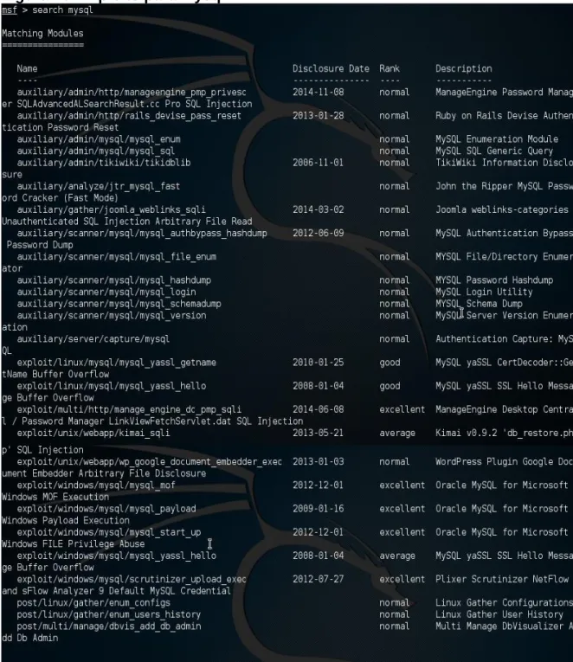The height and width of the screenshot is (662, 573).
Task: Click 'Windows FILE Privilege Abuse' wrapped line
Action: (73, 544)
